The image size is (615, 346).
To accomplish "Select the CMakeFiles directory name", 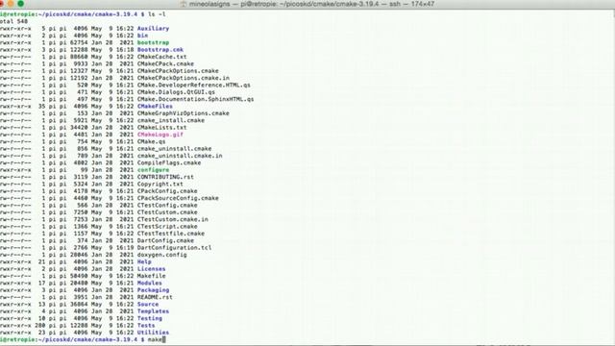I will [155, 106].
